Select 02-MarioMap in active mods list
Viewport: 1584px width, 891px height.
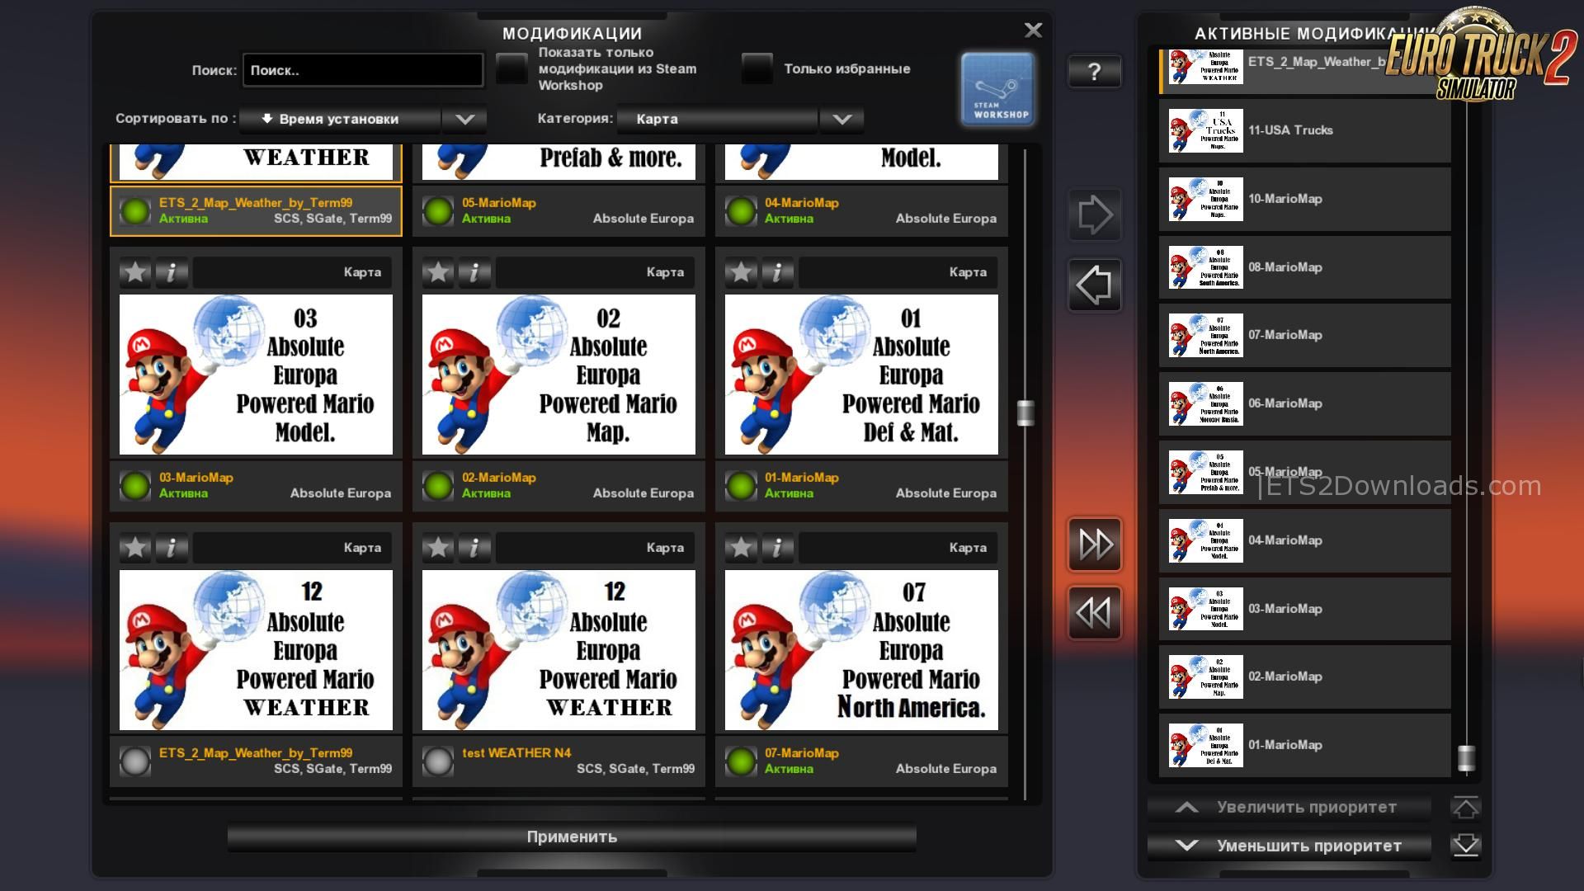[1305, 676]
